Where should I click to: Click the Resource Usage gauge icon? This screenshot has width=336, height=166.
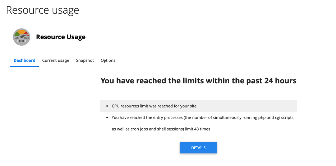[22, 37]
